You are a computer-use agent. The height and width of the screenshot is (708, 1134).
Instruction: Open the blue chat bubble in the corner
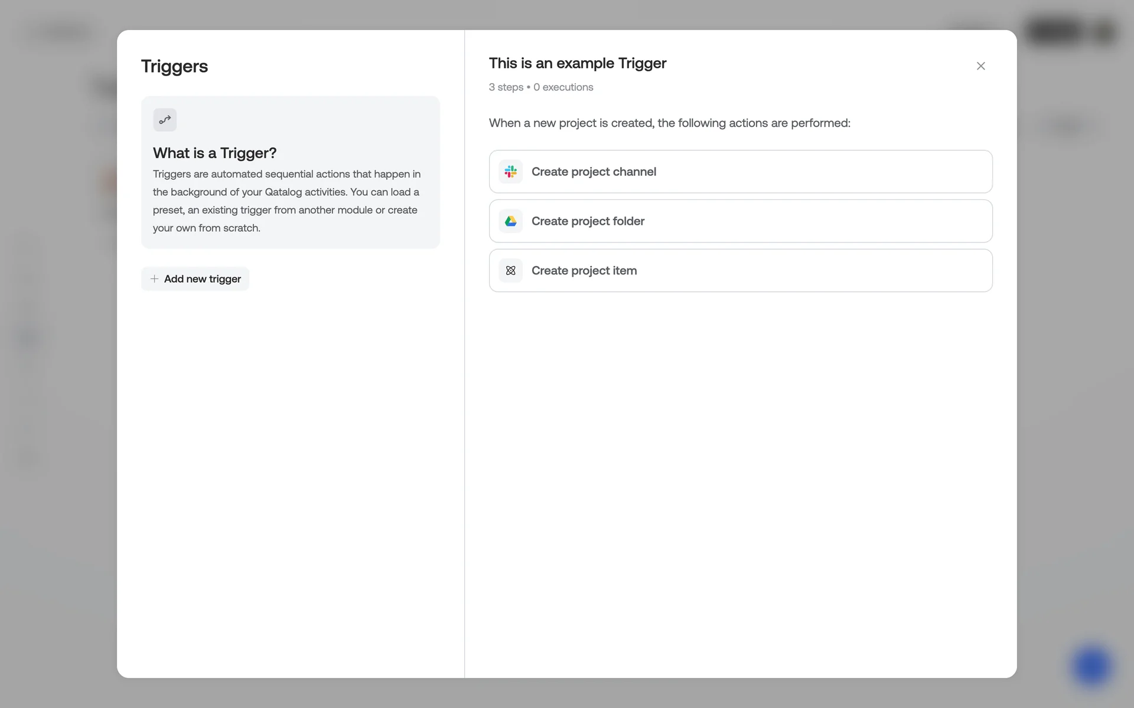click(x=1091, y=667)
